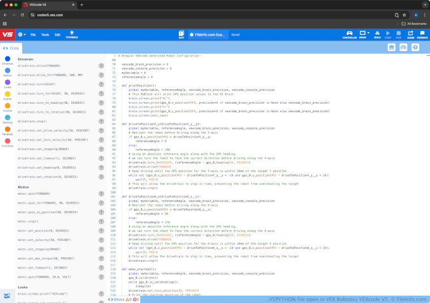The width and height of the screenshot is (430, 303).
Task: Open the Slot selector icon
Action: [x=181, y=34]
